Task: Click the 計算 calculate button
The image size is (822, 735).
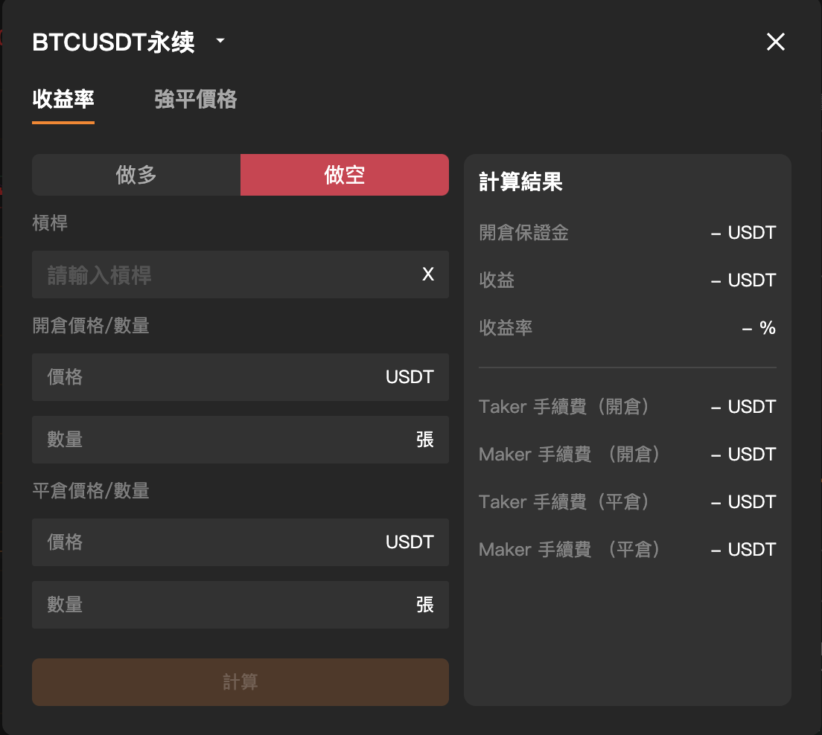Action: click(x=240, y=682)
